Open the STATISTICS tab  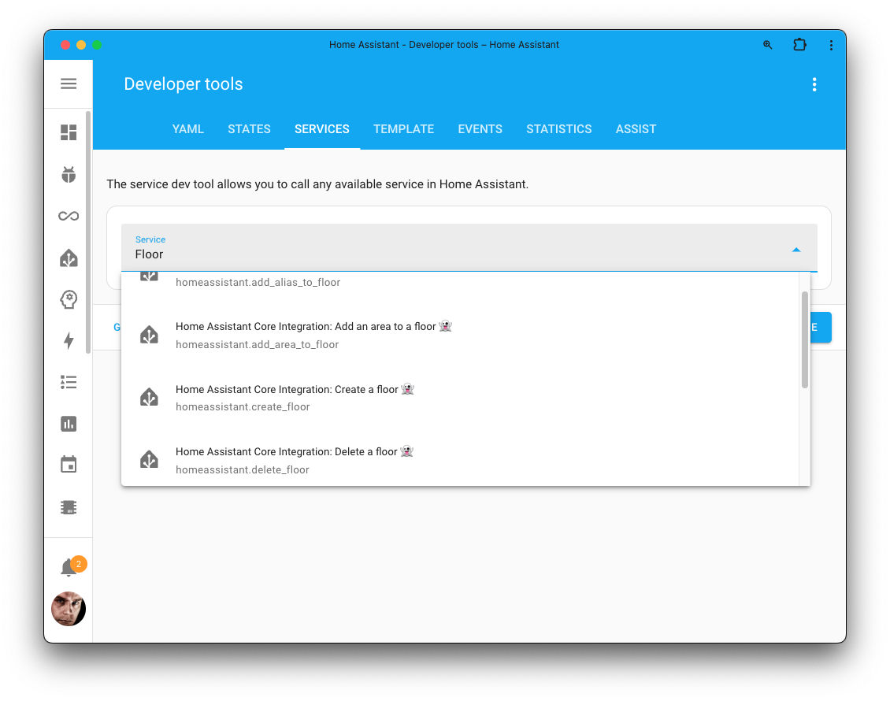coord(559,128)
